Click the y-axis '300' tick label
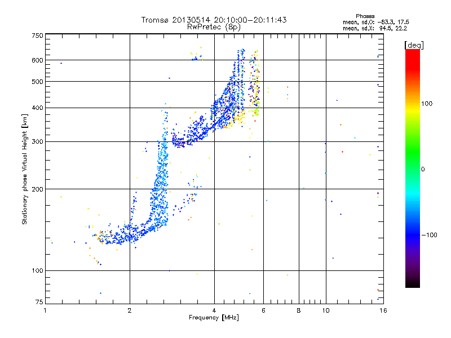This screenshot has width=451, height=338. pyautogui.click(x=37, y=142)
